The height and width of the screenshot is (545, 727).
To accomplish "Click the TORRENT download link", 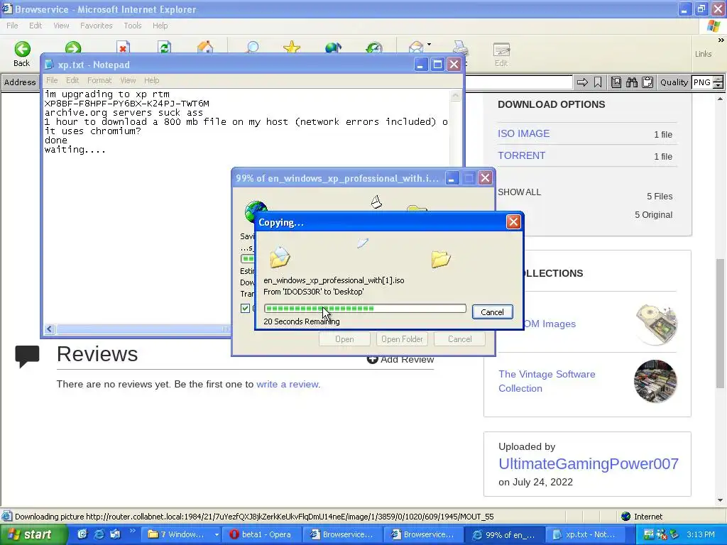I will tap(521, 155).
